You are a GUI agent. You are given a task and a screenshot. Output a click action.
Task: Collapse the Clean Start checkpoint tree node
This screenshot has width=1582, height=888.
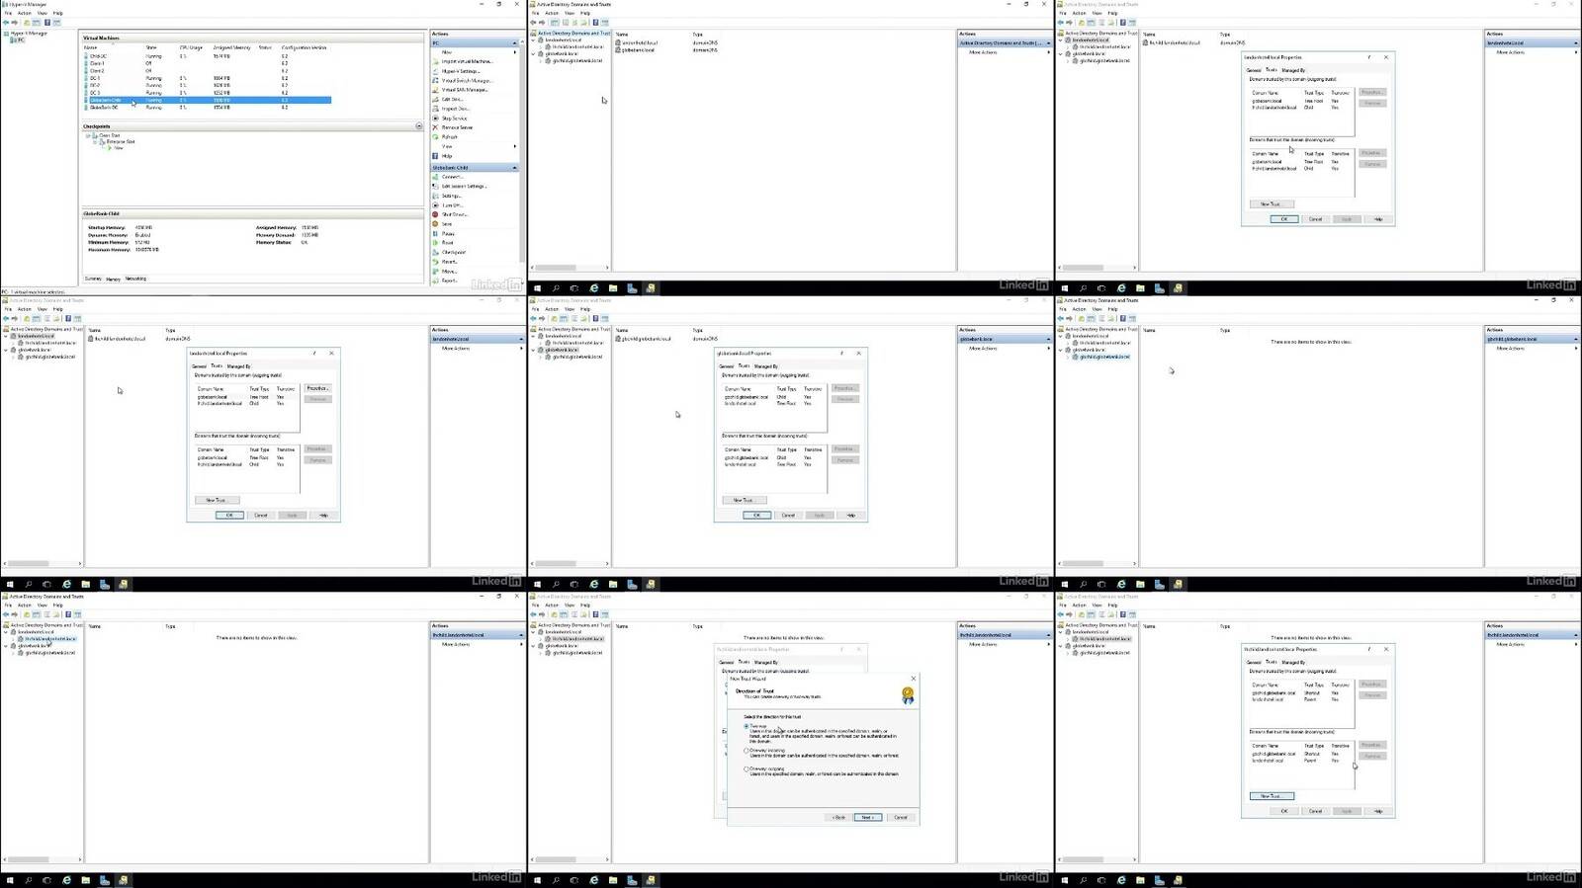(88, 135)
